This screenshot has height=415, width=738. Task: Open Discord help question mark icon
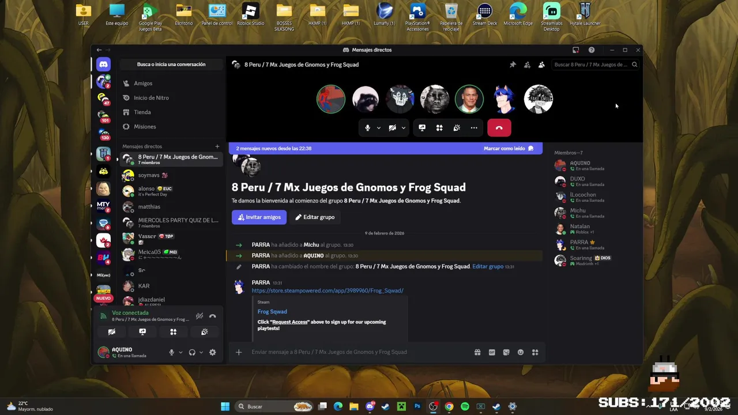pos(592,50)
